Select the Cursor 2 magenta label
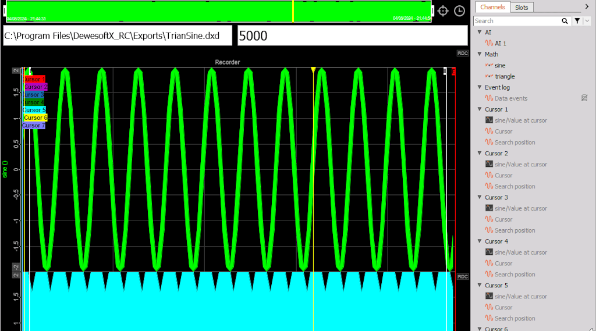 click(x=35, y=87)
